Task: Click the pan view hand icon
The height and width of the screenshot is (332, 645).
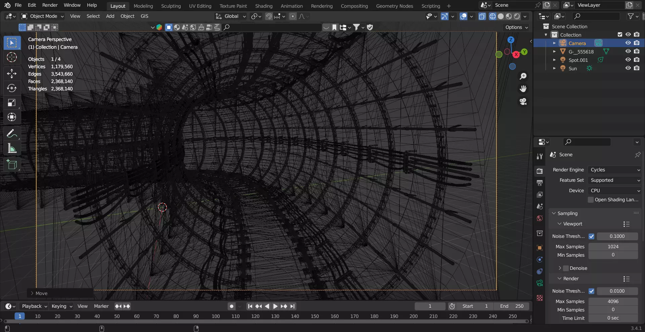Action: [x=523, y=89]
